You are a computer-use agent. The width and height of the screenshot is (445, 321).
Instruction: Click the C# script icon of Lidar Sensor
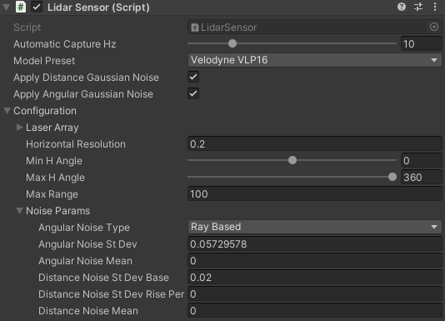[x=21, y=7]
